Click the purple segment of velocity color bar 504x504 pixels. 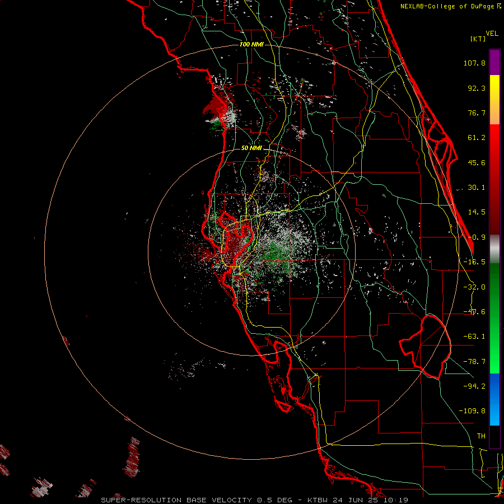point(494,62)
